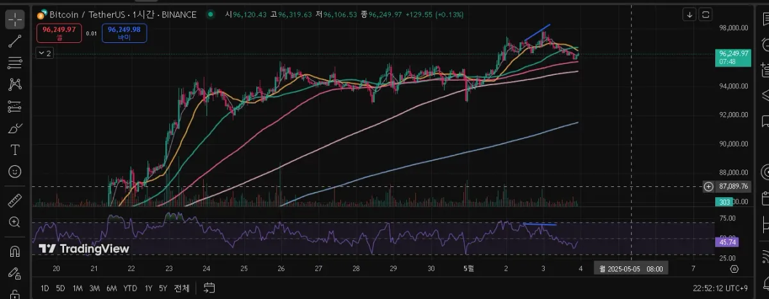Open the Fibonacci and Gann tools
Image resolution: width=769 pixels, height=299 pixels.
click(15, 63)
